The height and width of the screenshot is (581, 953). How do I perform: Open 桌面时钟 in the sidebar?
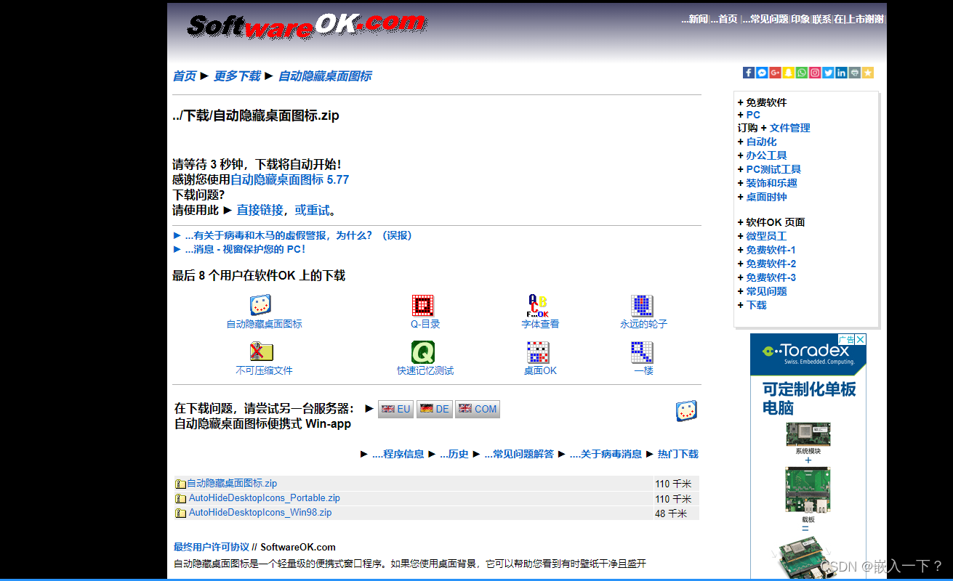[766, 197]
